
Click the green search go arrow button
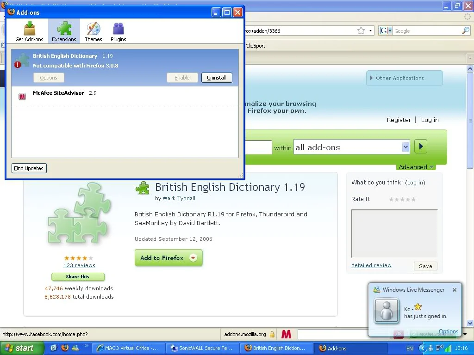point(420,147)
